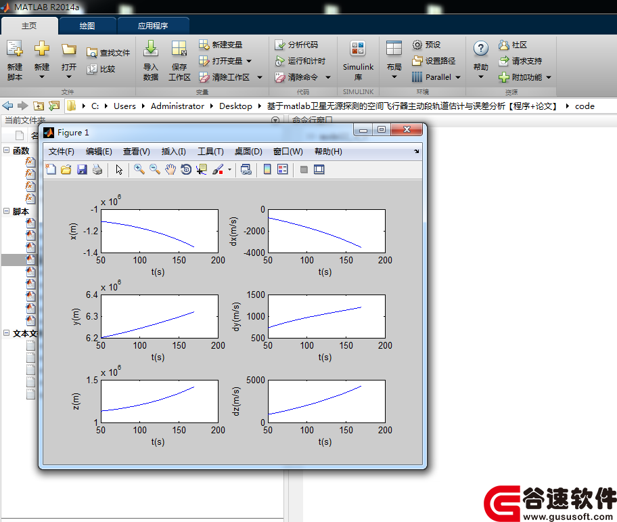Click the Compare (比较) button
Screen dimensions: 617x522
pos(101,69)
